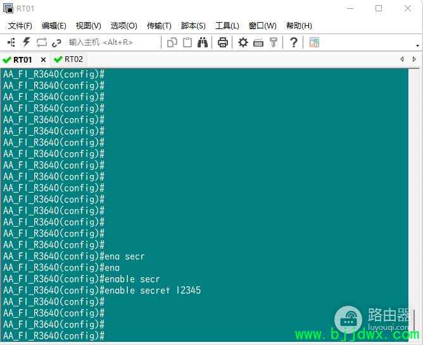Image resolution: width=423 pixels, height=345 pixels.
Task: Open Find with the binoculars icon
Action: (203, 42)
